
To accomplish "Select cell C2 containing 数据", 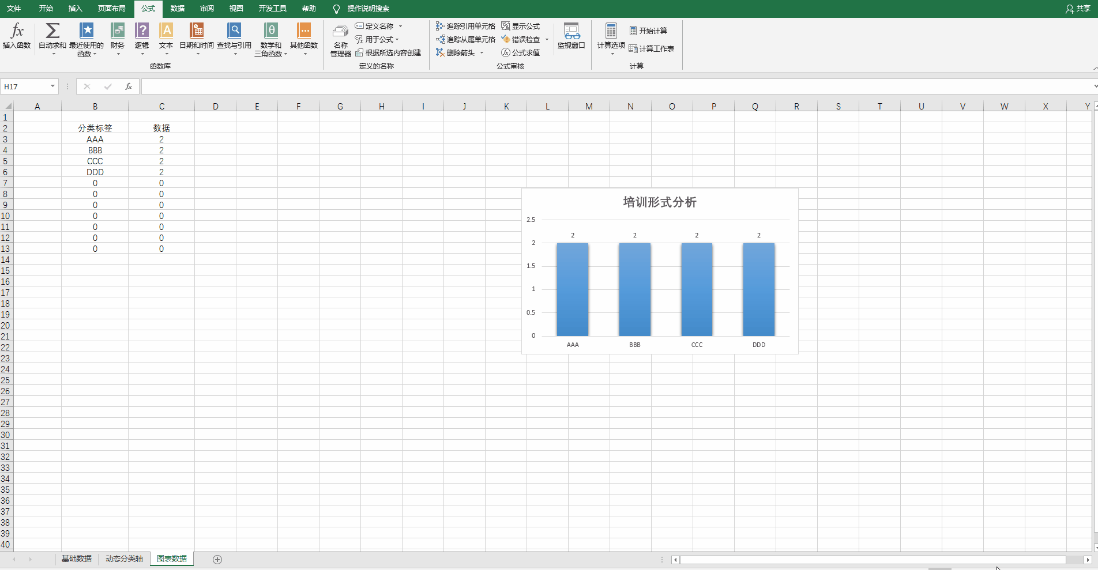I will click(x=161, y=128).
